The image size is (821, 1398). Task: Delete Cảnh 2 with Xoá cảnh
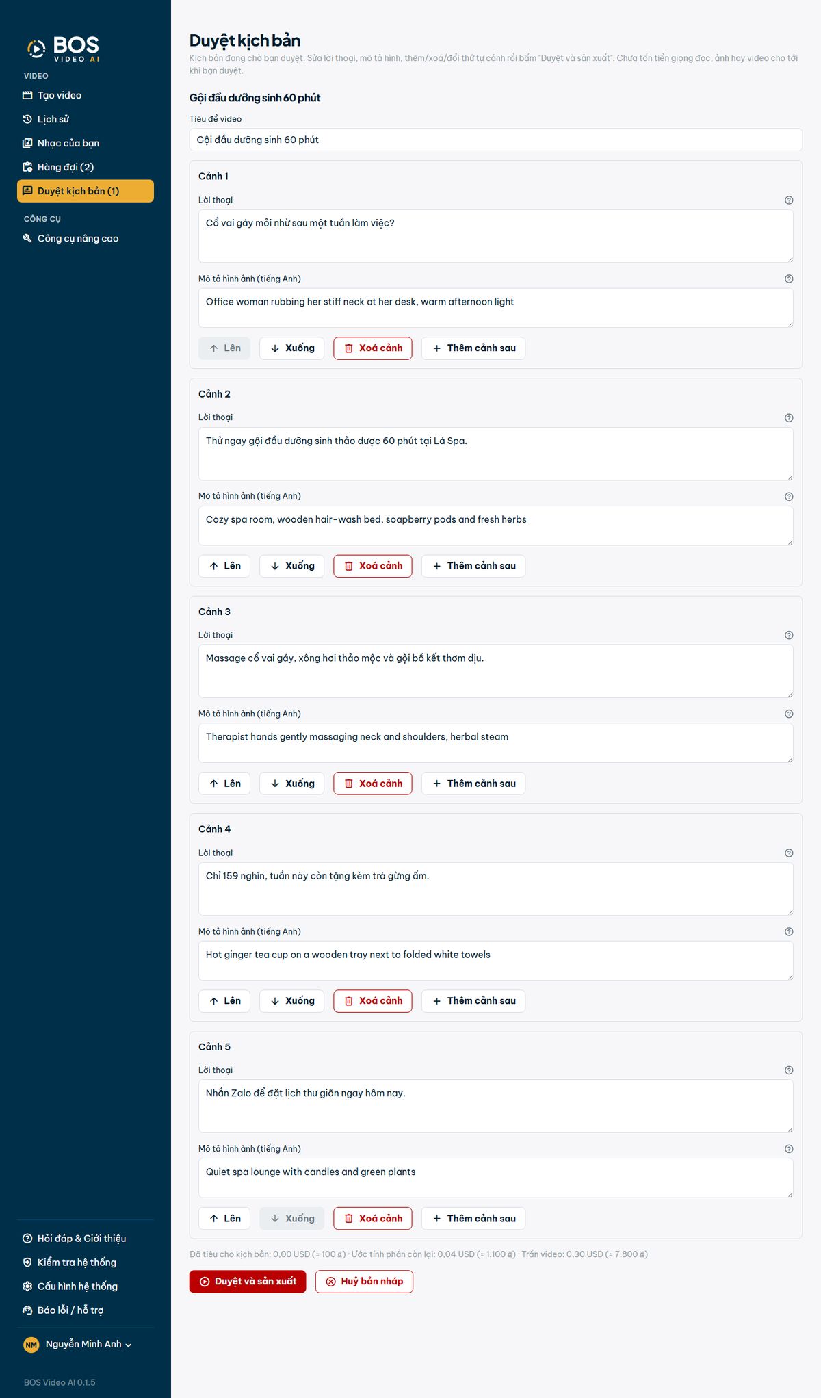[x=373, y=566]
